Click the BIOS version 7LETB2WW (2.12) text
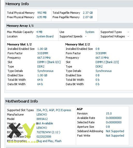This screenshot has height=148, width=133. 48,132
